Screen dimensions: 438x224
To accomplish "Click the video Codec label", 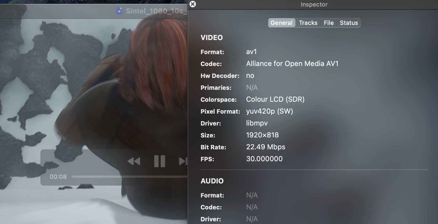I will 211,64.
